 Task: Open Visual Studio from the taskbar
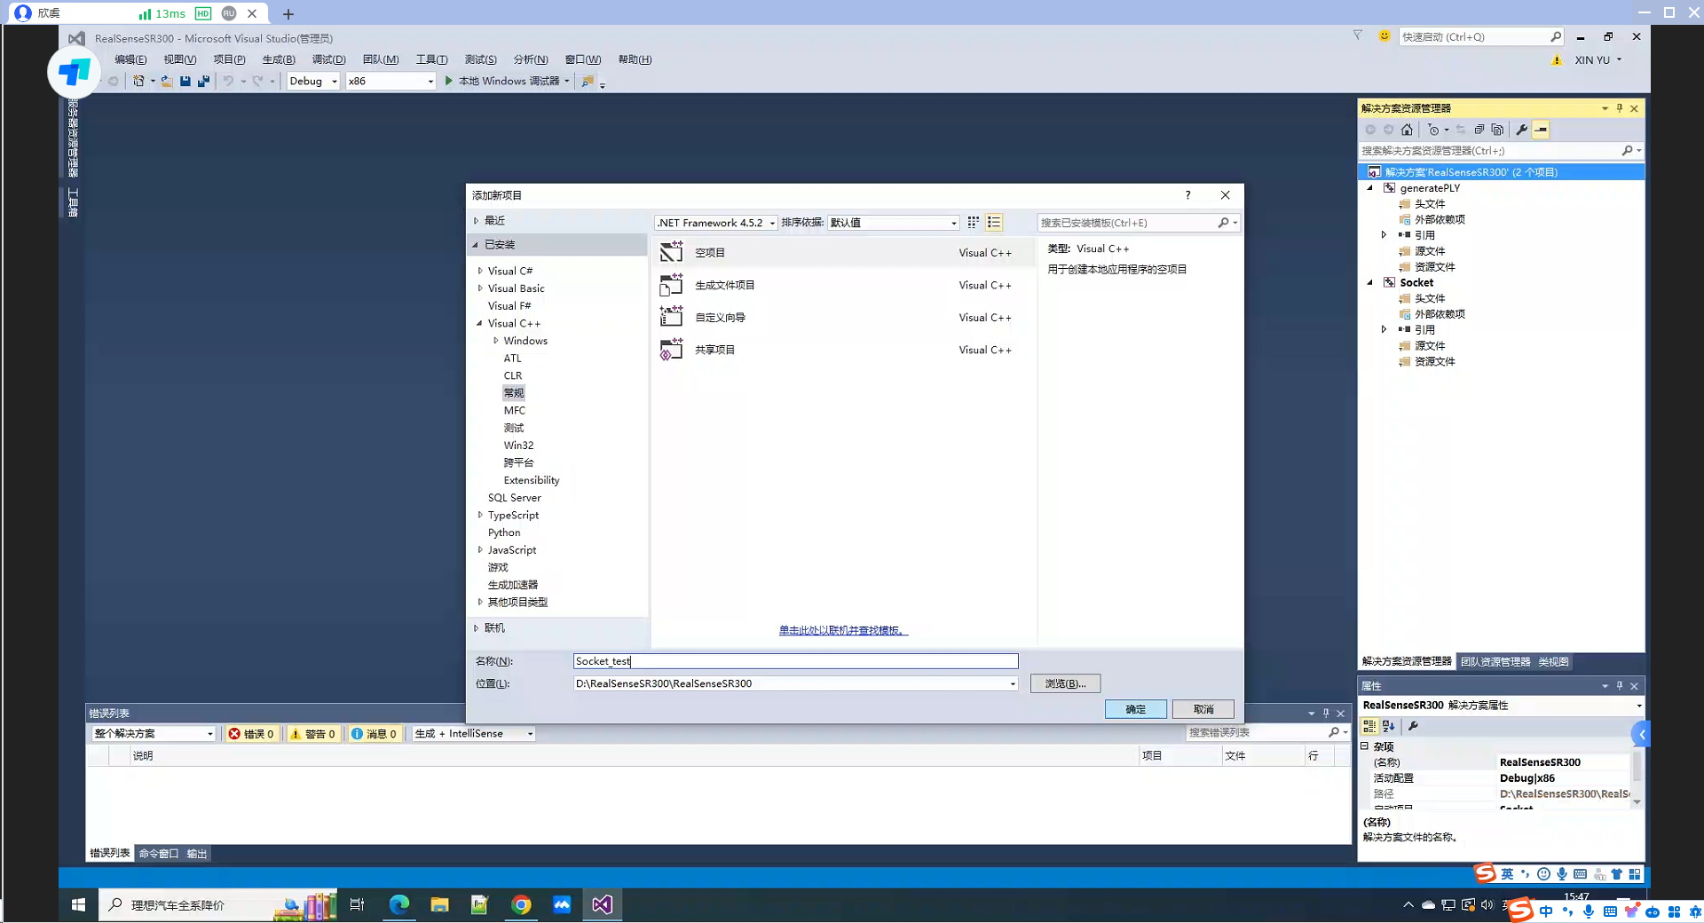[602, 904]
